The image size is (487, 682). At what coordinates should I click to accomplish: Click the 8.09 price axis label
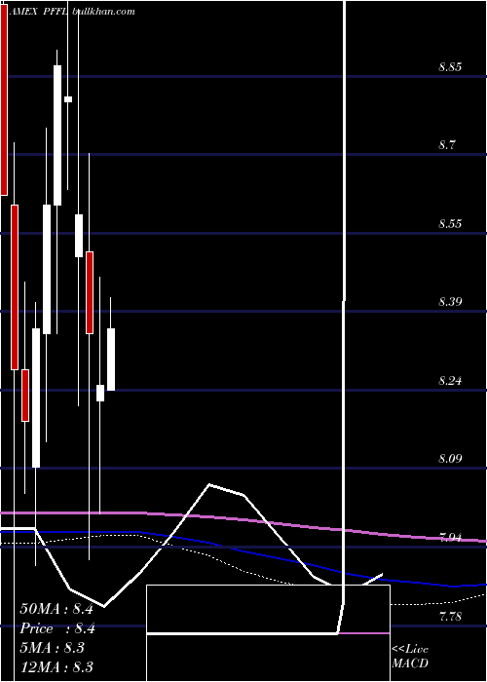pos(450,459)
